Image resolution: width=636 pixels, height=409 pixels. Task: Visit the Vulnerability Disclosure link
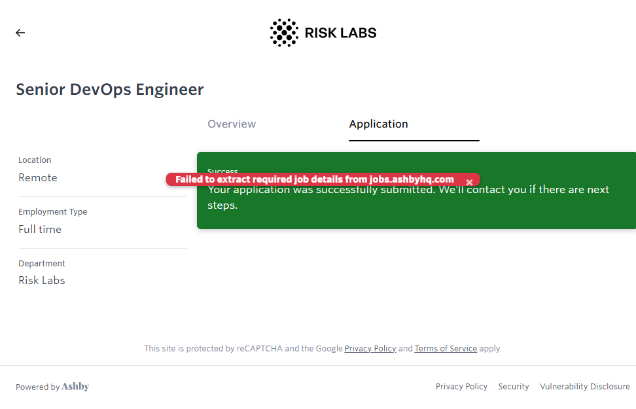coord(584,387)
